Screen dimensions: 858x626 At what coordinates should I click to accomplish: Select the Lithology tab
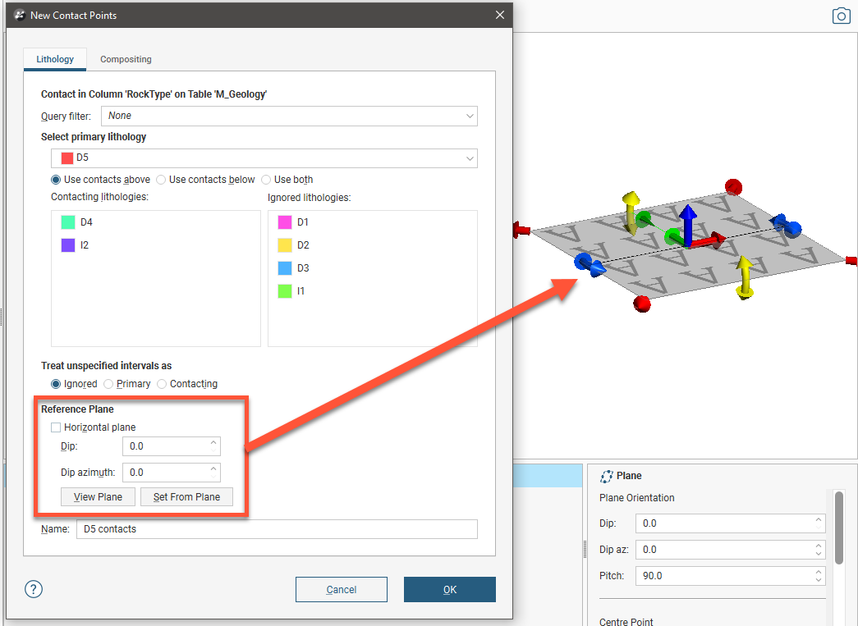tap(55, 59)
